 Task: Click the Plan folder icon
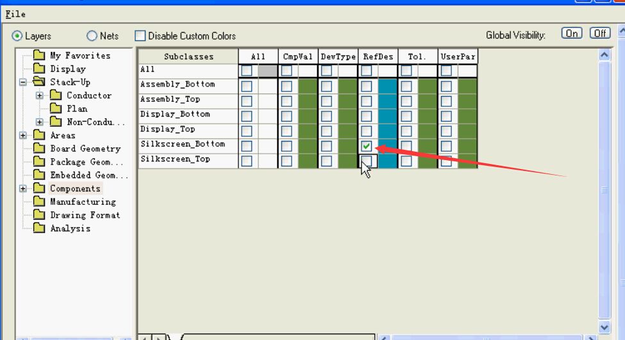(x=56, y=108)
